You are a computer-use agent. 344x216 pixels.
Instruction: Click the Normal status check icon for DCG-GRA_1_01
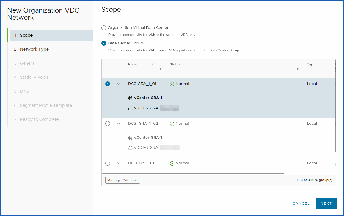(x=172, y=84)
